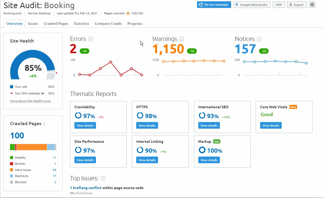The height and width of the screenshot is (198, 324).
Task: Click the Healthy green legend swatch
Action: tap(12, 158)
